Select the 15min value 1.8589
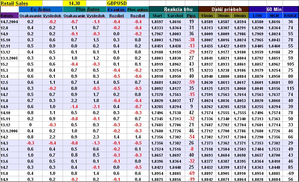The height and width of the screenshot is (182, 299). pos(207,22)
